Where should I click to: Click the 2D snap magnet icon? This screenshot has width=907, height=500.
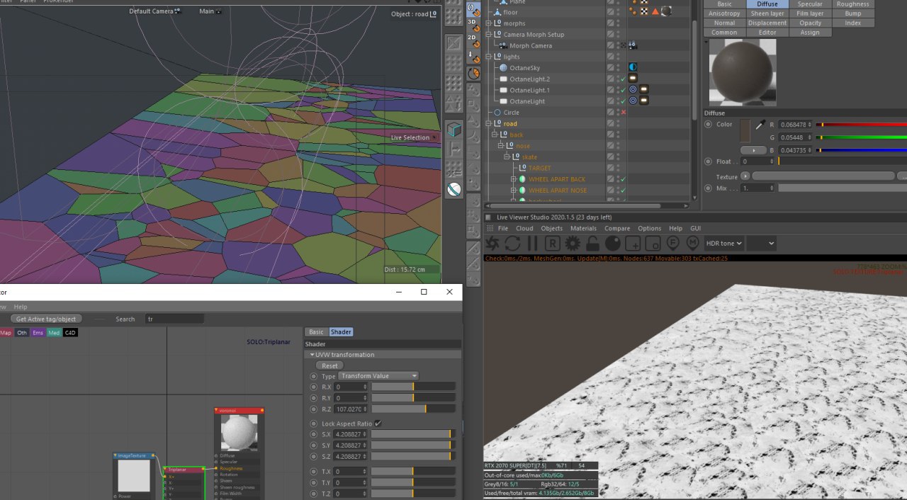(474, 42)
